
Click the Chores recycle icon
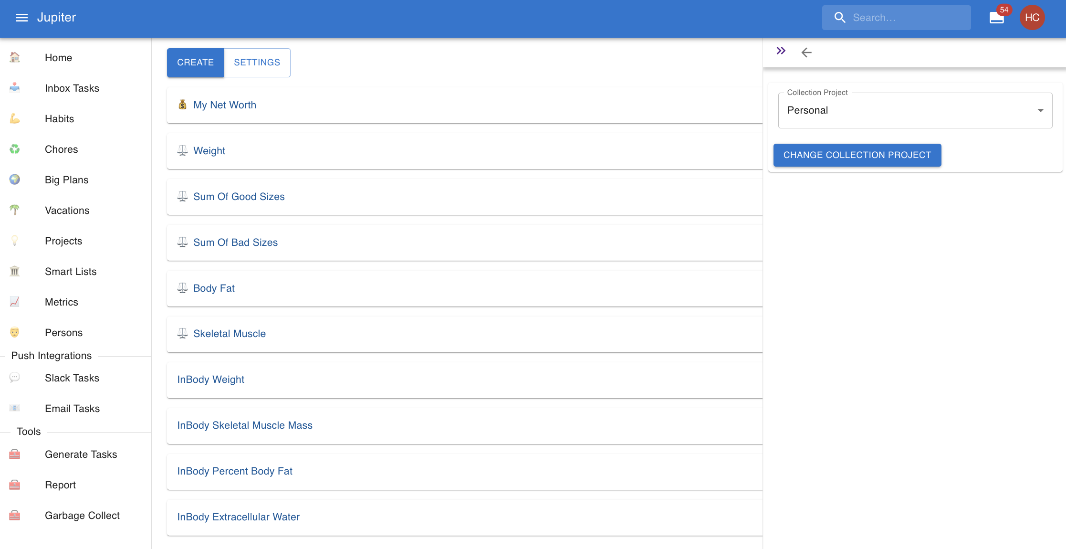[15, 149]
